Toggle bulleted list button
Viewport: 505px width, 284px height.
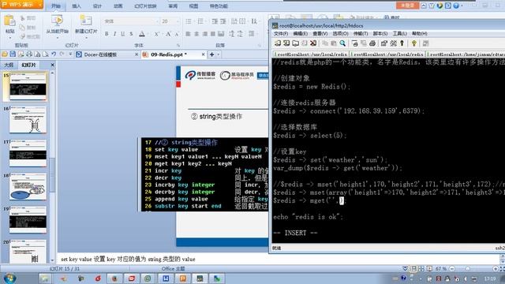pyautogui.click(x=189, y=21)
